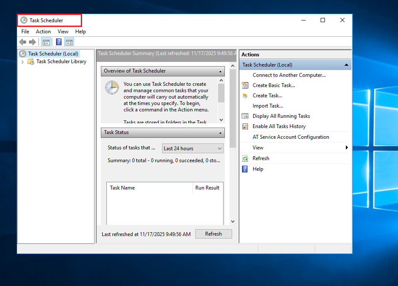Click the blue Help icon in Actions
Viewport: 398px width, 286px height.
245,169
